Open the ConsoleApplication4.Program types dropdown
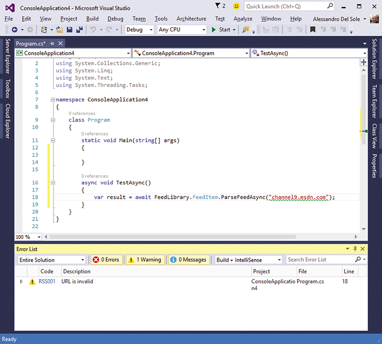This screenshot has width=382, height=344. click(x=191, y=53)
